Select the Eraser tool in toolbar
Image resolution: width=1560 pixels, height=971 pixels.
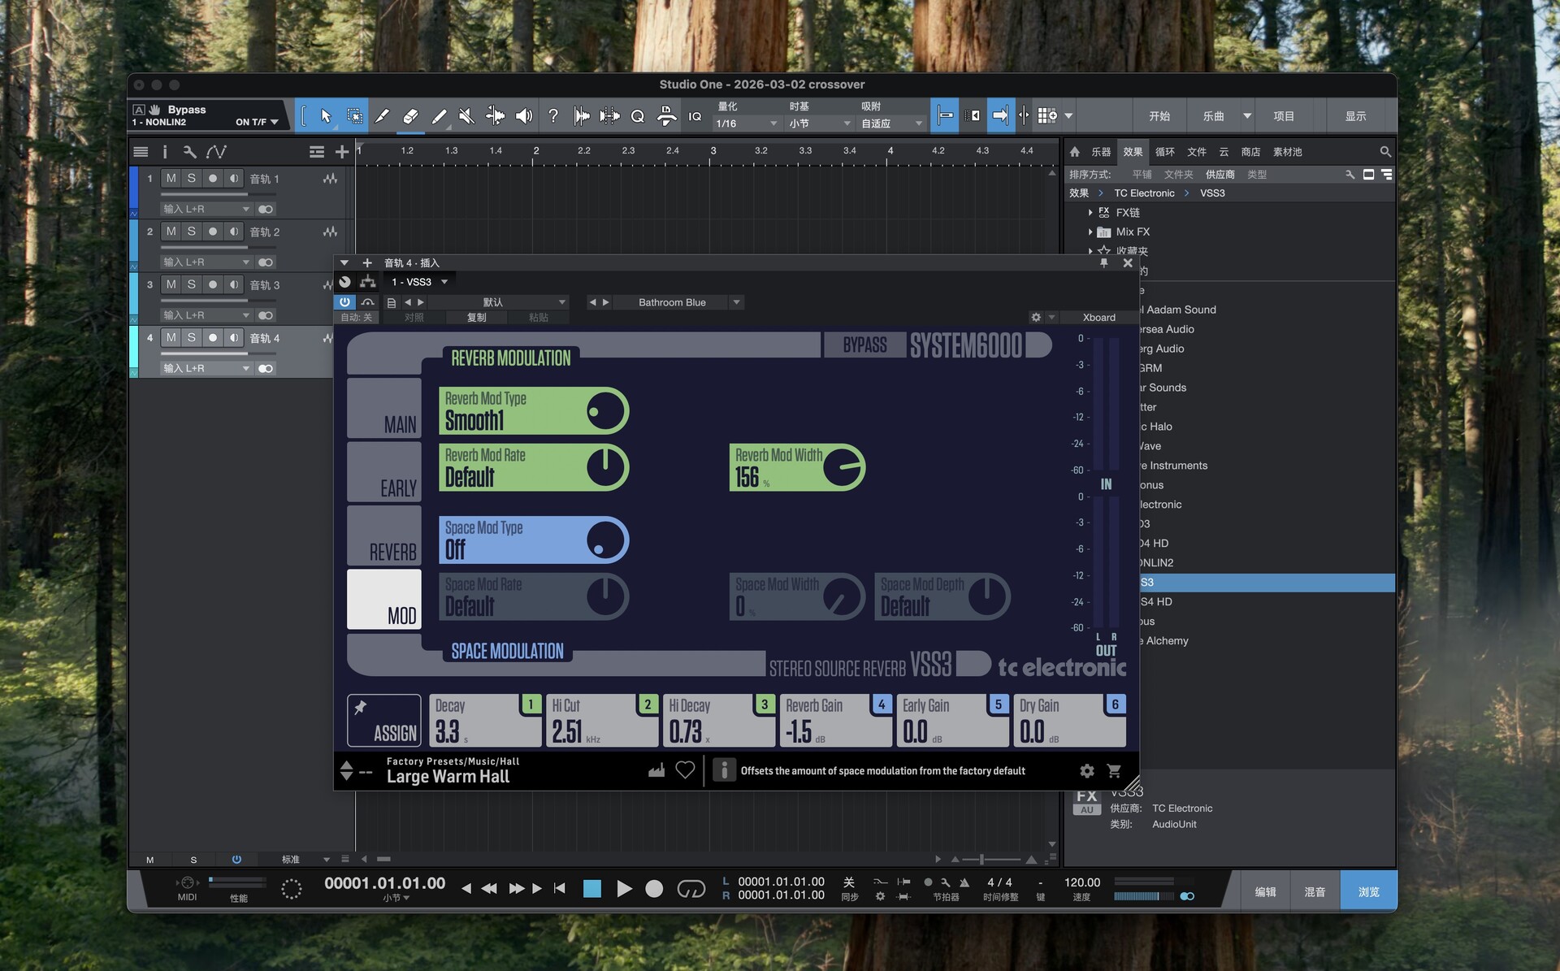tap(410, 116)
